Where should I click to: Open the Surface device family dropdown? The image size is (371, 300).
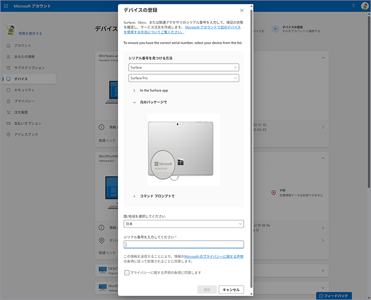pos(183,68)
